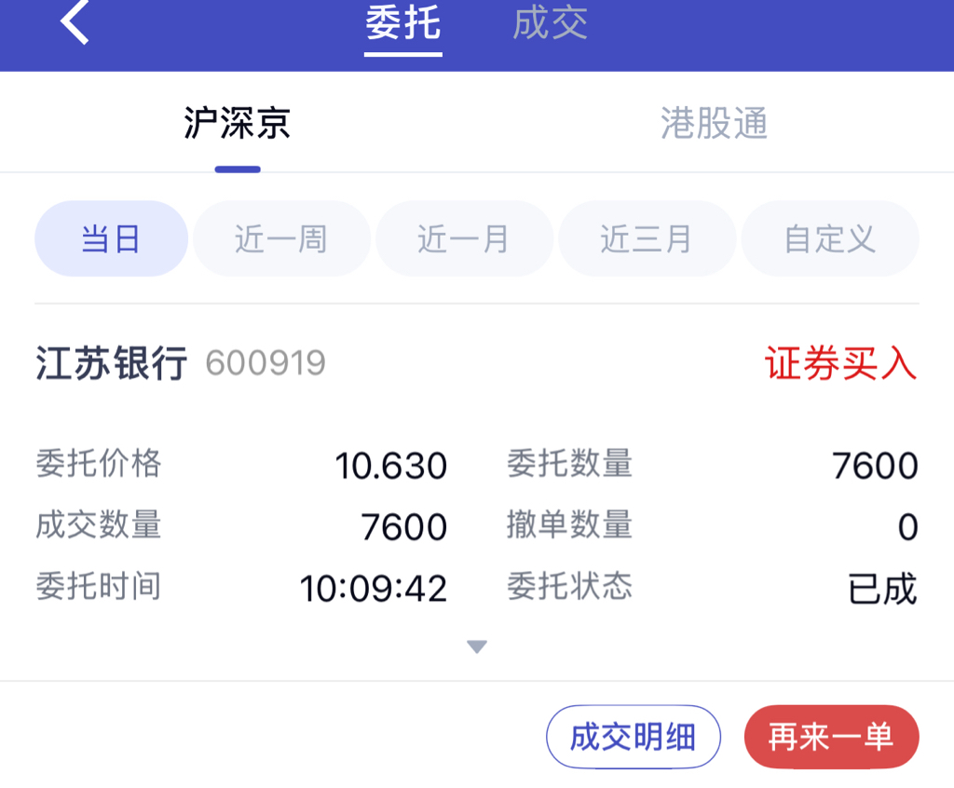Filter orders by 近一月

(x=464, y=238)
